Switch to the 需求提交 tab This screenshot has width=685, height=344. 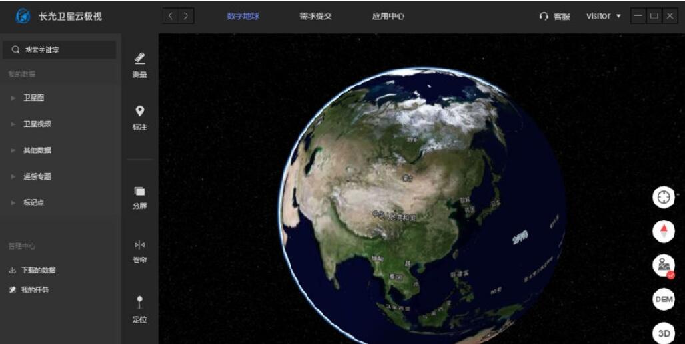click(315, 16)
